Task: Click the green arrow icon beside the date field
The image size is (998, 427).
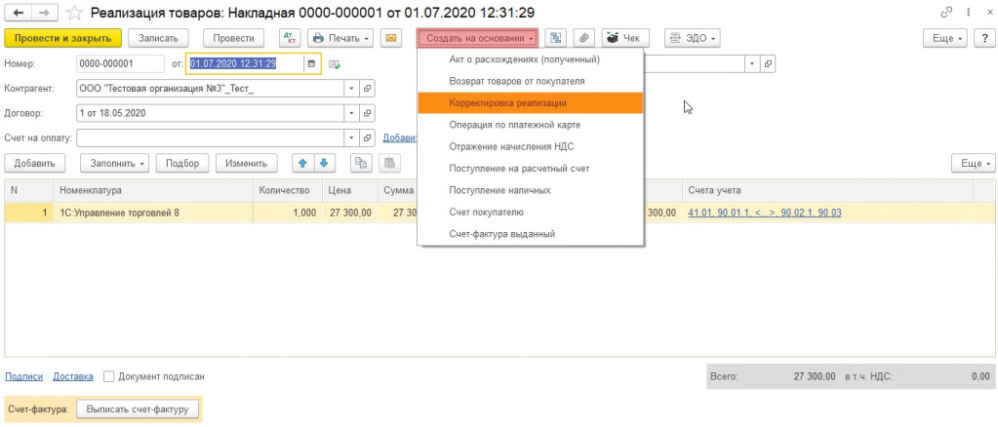Action: (335, 64)
